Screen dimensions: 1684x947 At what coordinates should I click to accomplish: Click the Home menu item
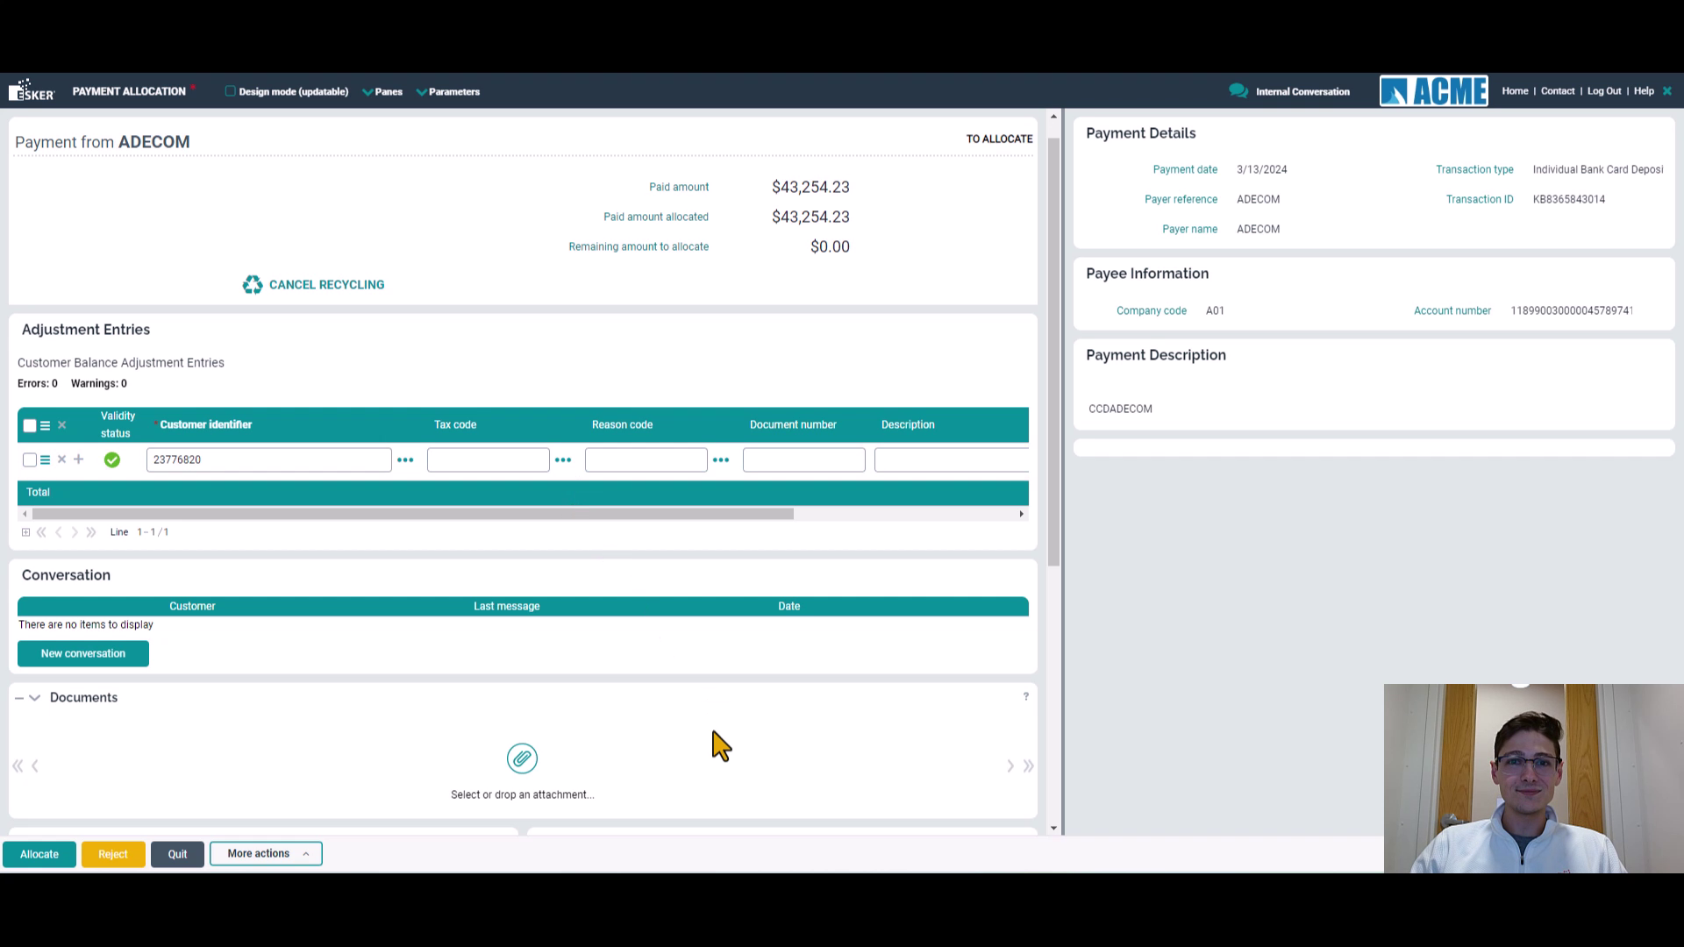(x=1515, y=90)
